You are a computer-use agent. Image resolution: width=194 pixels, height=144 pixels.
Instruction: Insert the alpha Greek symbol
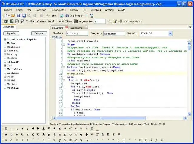[6, 134]
